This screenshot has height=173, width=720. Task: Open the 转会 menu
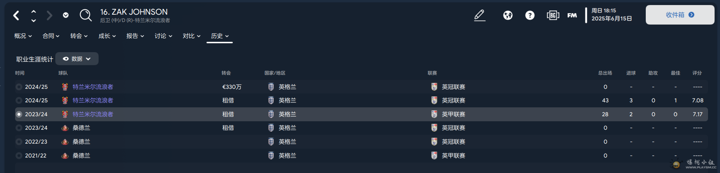point(79,36)
